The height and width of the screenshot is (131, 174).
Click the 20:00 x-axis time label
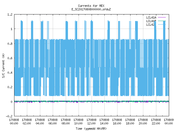click(143, 124)
